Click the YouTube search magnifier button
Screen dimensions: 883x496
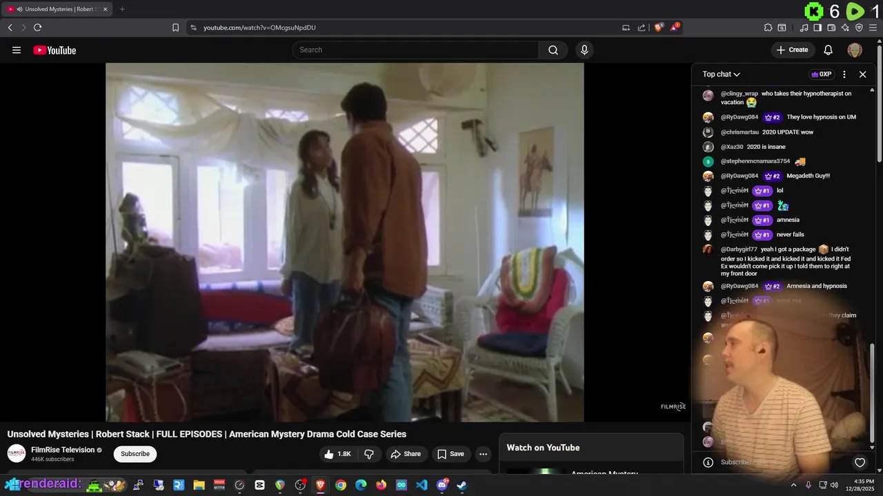tap(553, 50)
